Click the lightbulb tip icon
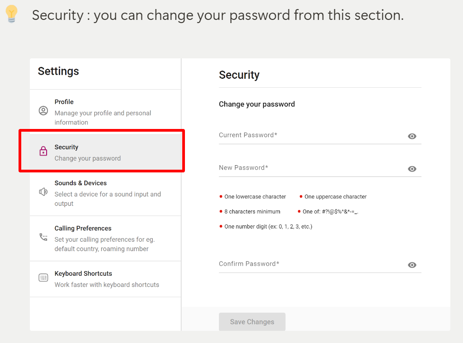 (11, 14)
